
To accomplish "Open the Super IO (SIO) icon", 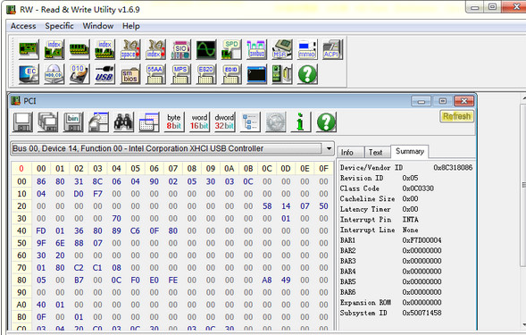I will click(180, 49).
